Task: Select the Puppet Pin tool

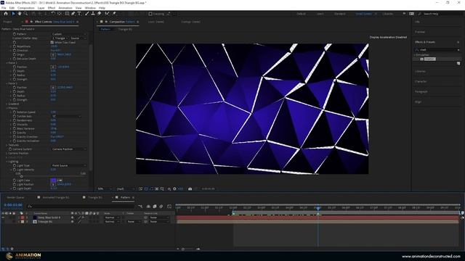Action: point(114,14)
